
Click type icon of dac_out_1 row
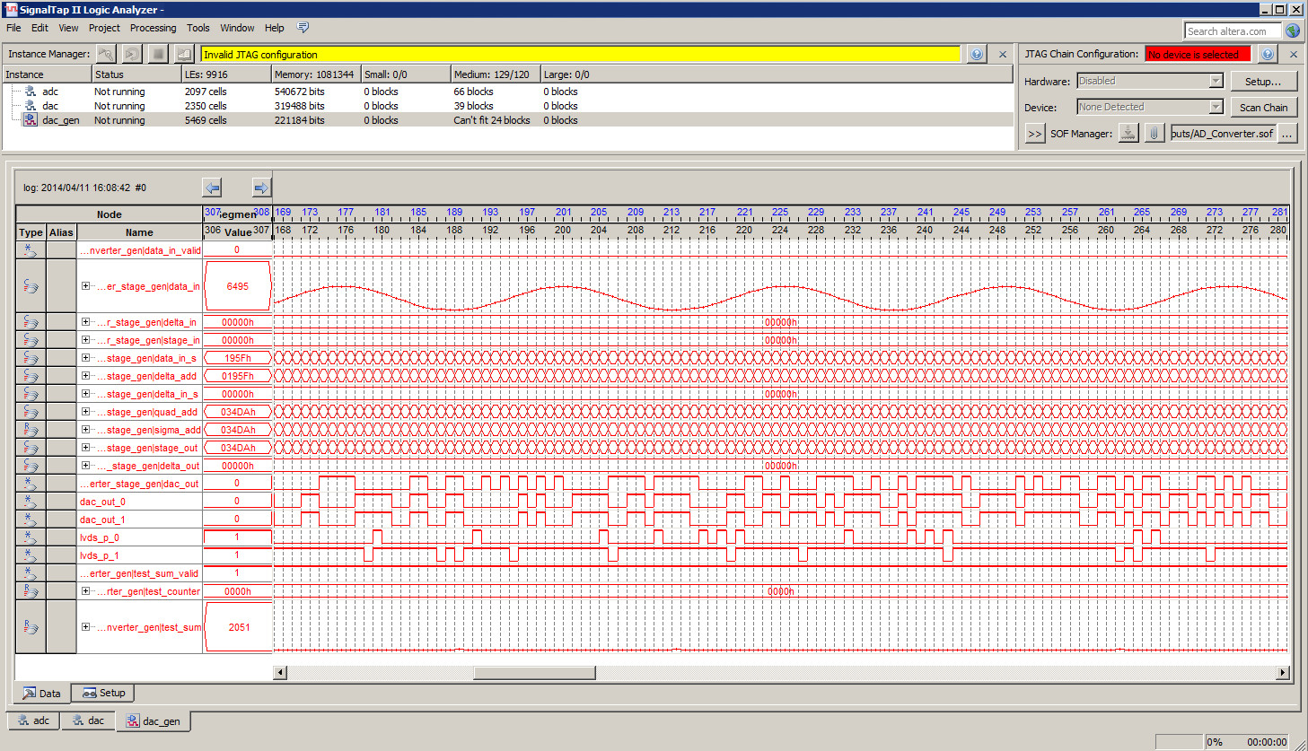point(31,520)
